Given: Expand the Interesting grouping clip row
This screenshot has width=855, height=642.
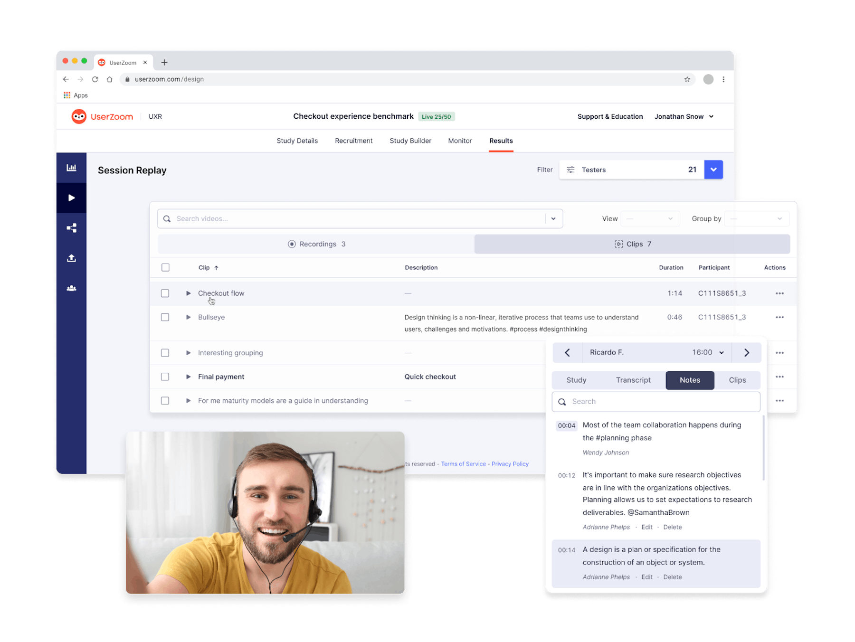Looking at the screenshot, I should (x=188, y=353).
